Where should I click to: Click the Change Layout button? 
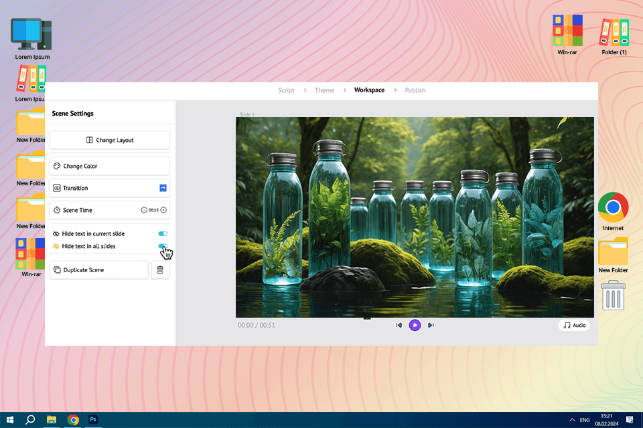[x=109, y=140]
